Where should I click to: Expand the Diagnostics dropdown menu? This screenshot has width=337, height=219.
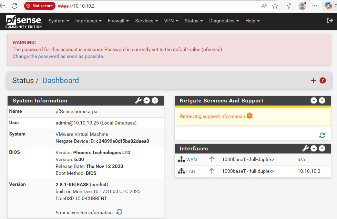[224, 21]
